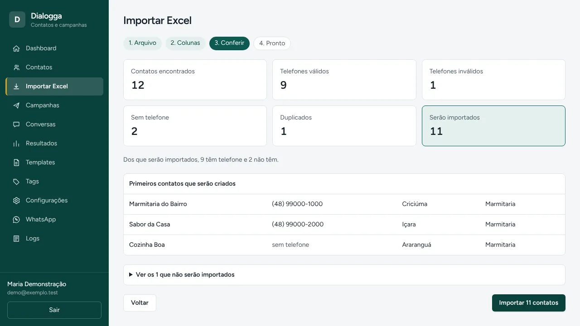Click the city cell Criciúma
Image resolution: width=580 pixels, height=326 pixels.
tap(415, 204)
